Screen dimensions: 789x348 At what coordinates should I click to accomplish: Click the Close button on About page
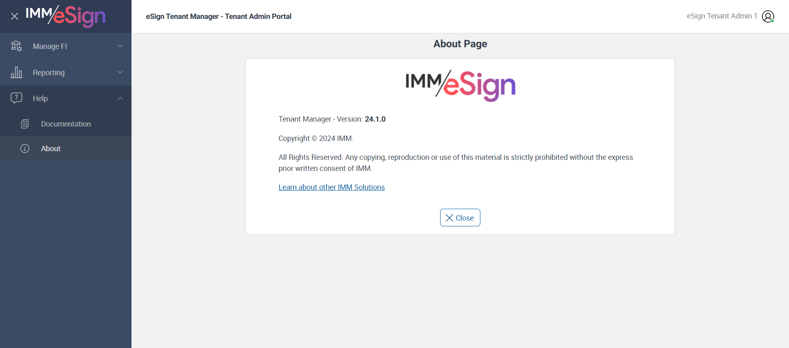[460, 218]
